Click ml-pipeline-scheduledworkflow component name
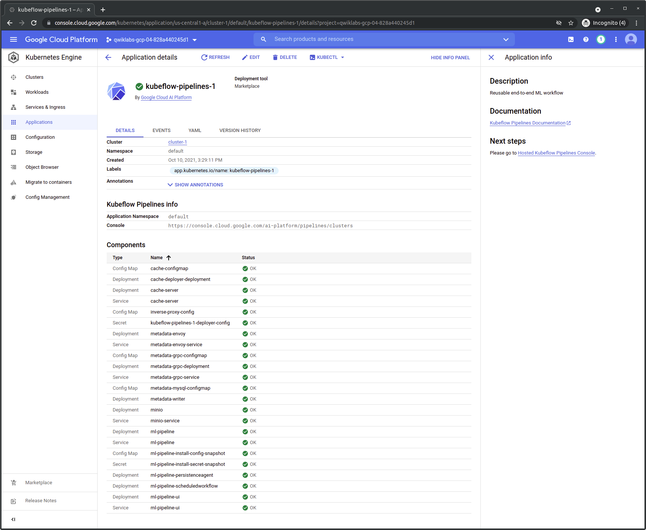This screenshot has height=530, width=646. [x=184, y=486]
